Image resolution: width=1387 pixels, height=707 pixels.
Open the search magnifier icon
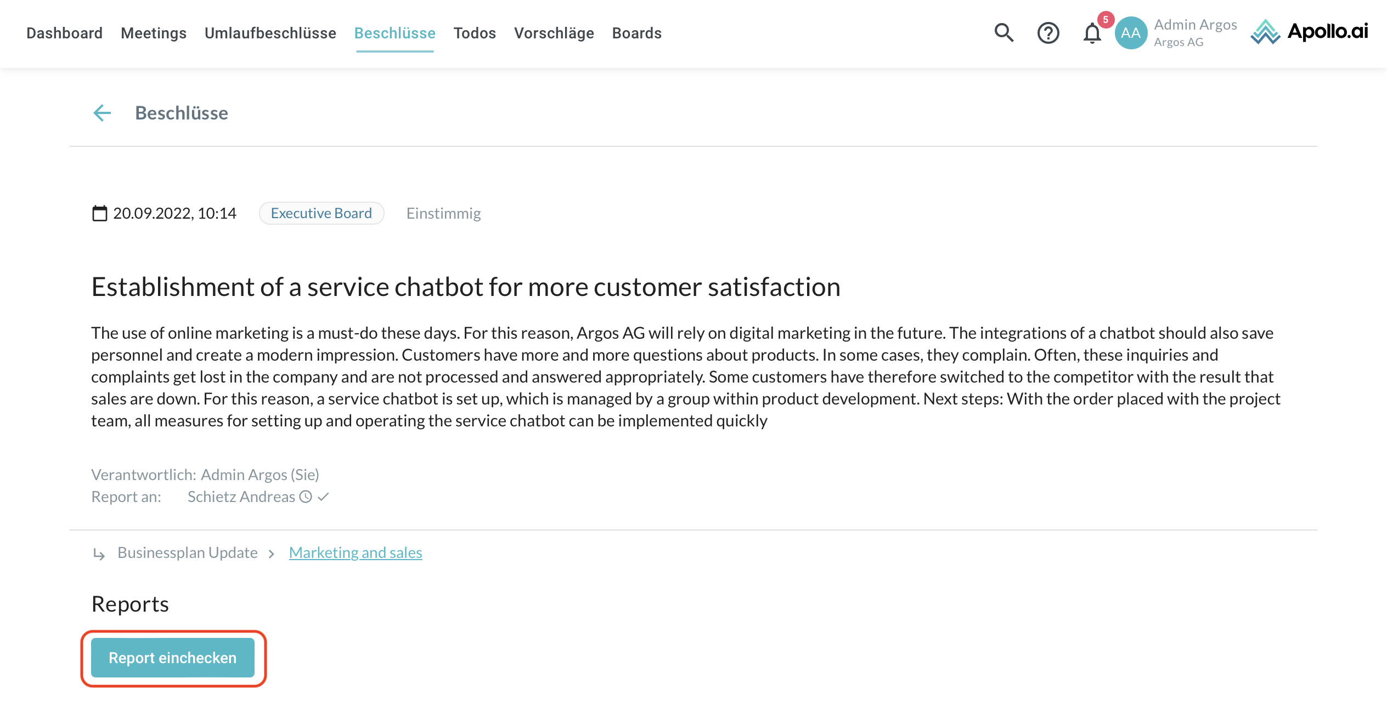(1003, 33)
